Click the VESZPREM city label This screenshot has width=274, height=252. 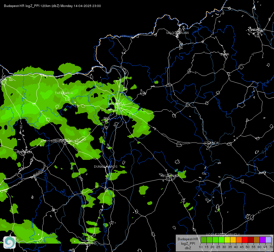[x=24, y=152]
